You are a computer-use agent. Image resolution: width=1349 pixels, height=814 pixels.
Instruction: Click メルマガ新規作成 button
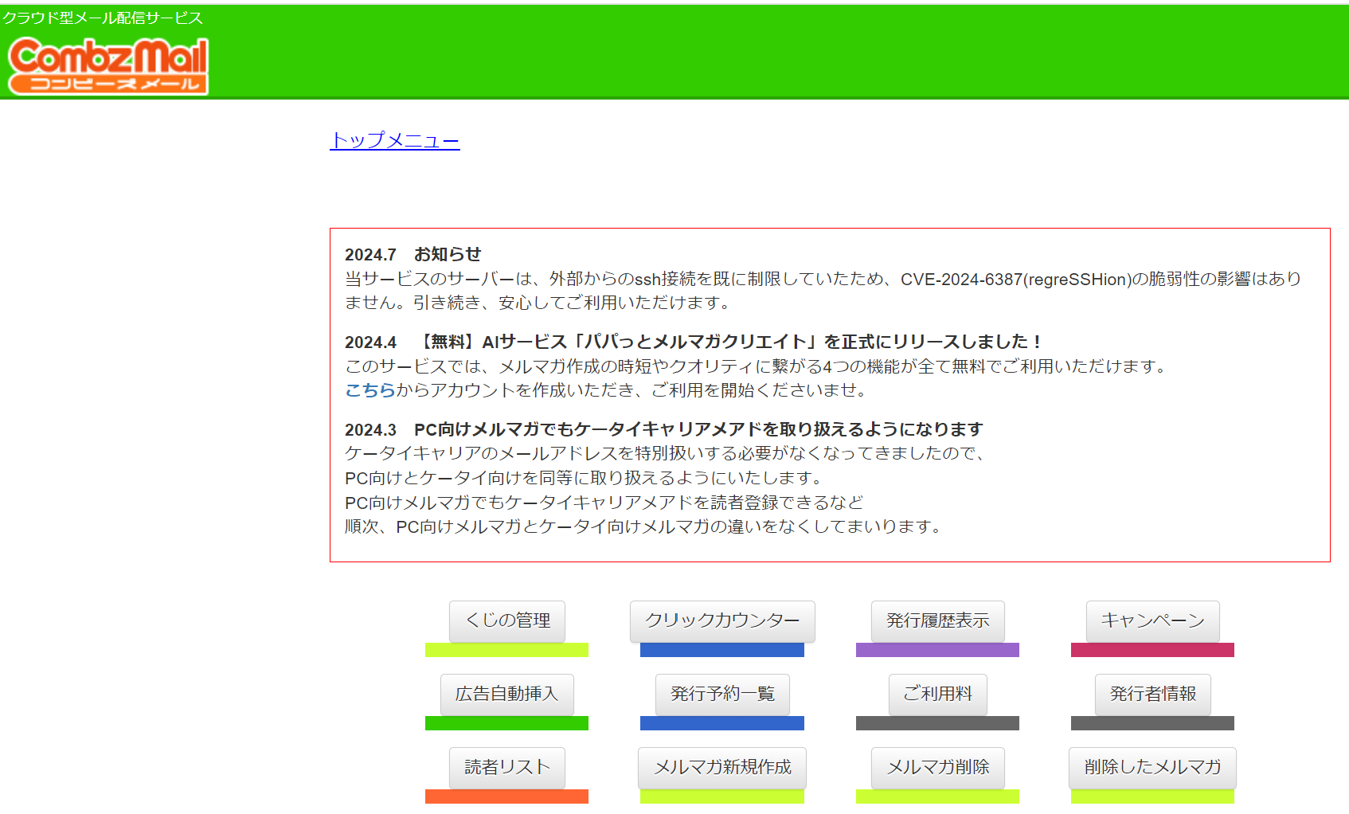click(722, 767)
